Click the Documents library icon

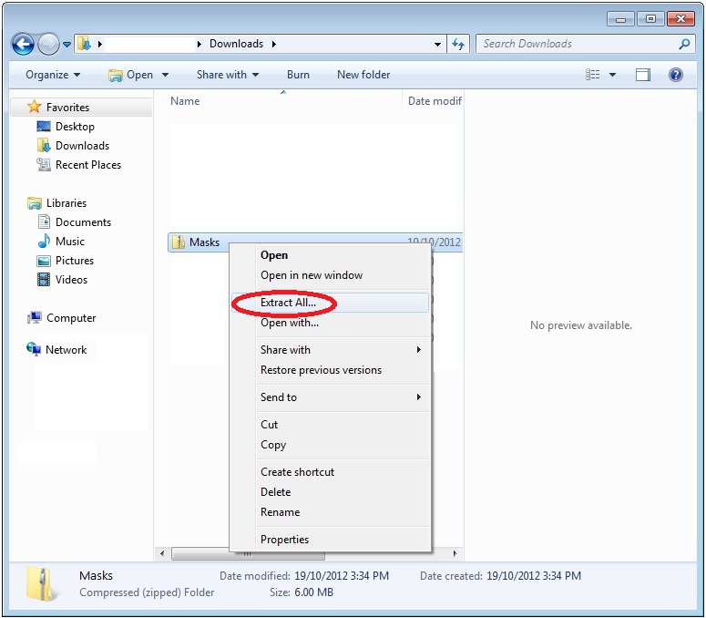(x=44, y=222)
